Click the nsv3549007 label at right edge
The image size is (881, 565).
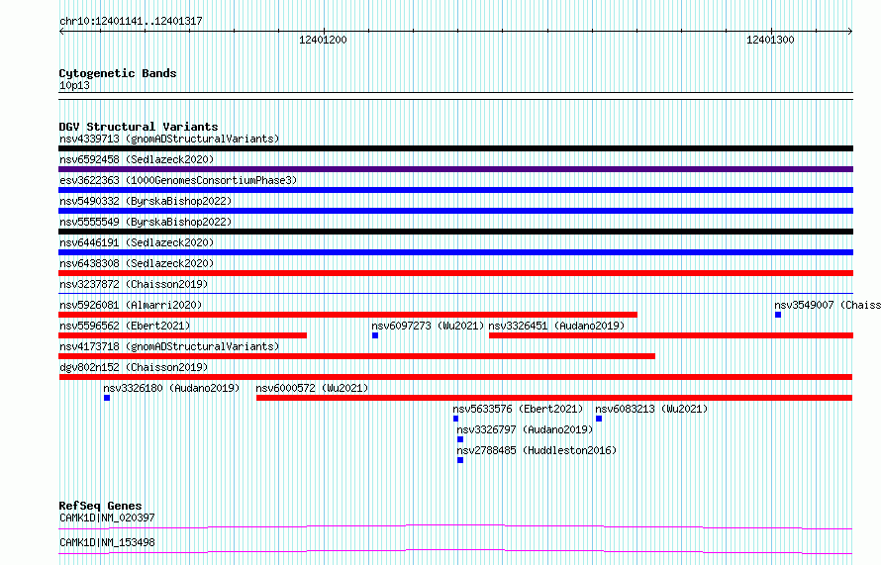tap(828, 305)
